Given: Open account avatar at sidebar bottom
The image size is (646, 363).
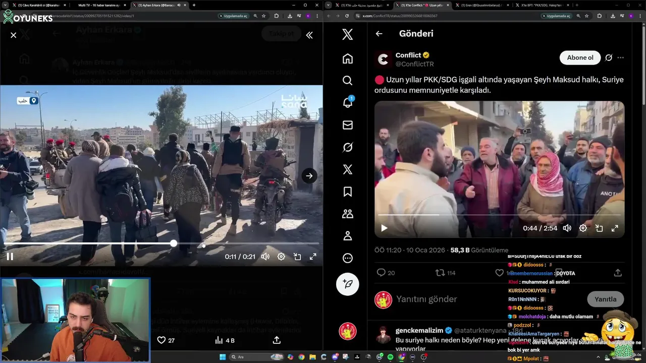Looking at the screenshot, I should [x=348, y=331].
